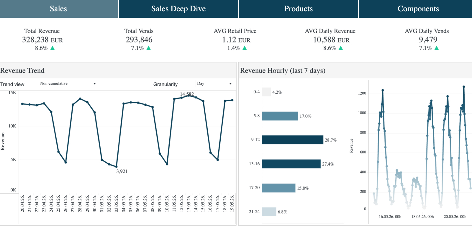Screen dimensions: 472x226
Task: Select the 17-20 hourly revenue bar
Action: (278, 188)
